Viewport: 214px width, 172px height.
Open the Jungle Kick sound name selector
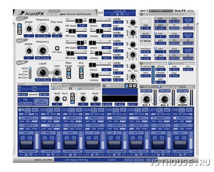pyautogui.click(x=29, y=151)
